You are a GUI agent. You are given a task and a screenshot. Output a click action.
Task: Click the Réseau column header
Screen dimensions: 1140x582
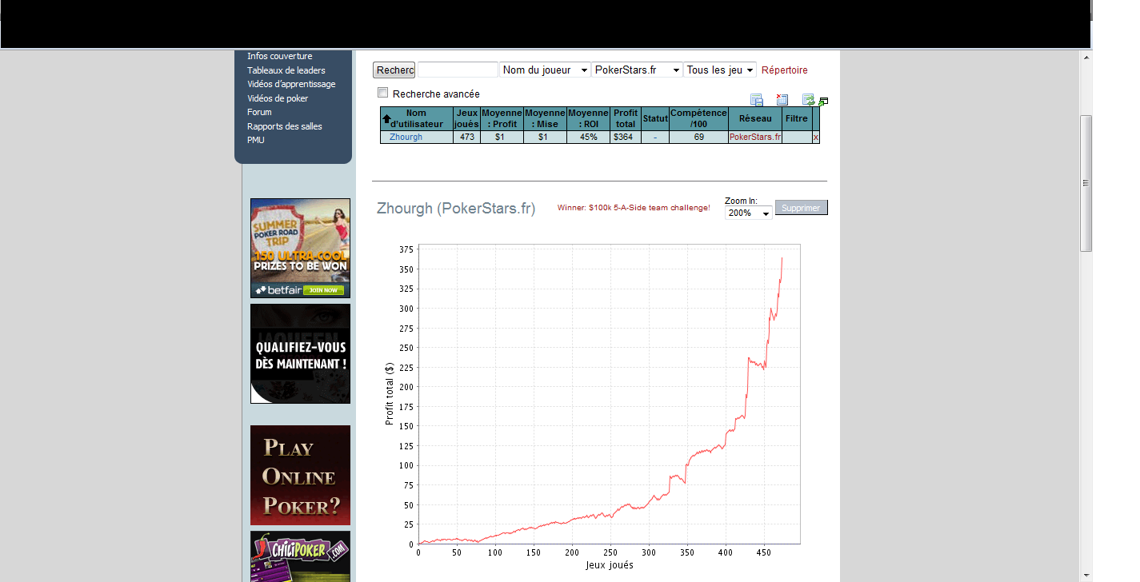click(755, 119)
